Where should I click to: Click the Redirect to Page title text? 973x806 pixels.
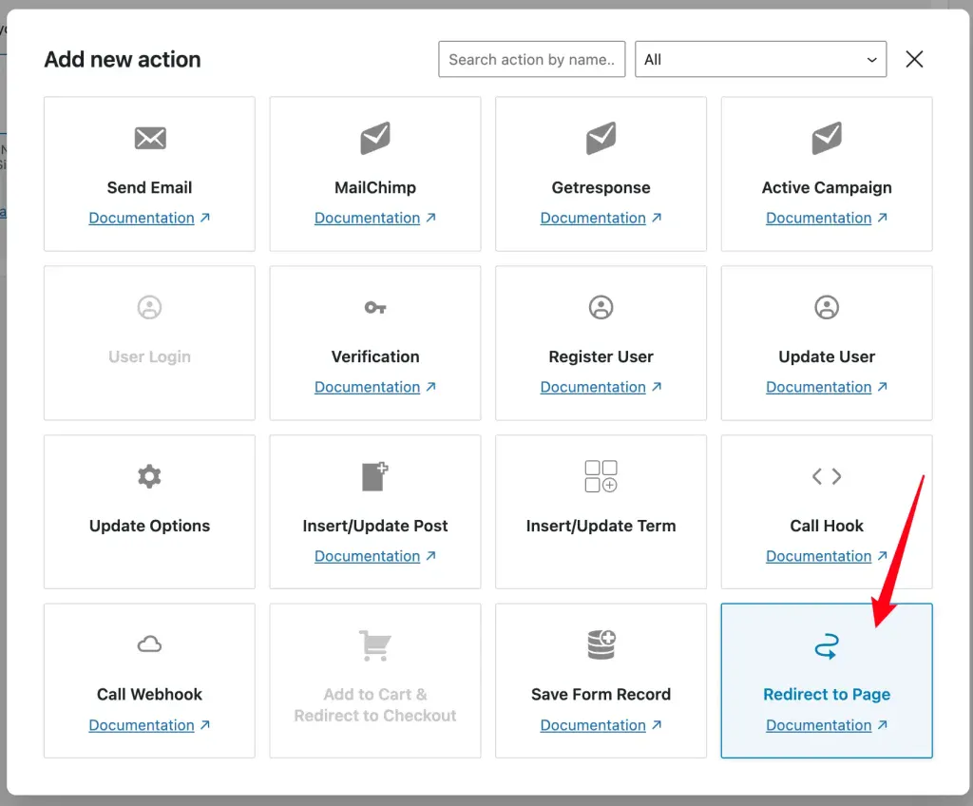click(x=827, y=694)
